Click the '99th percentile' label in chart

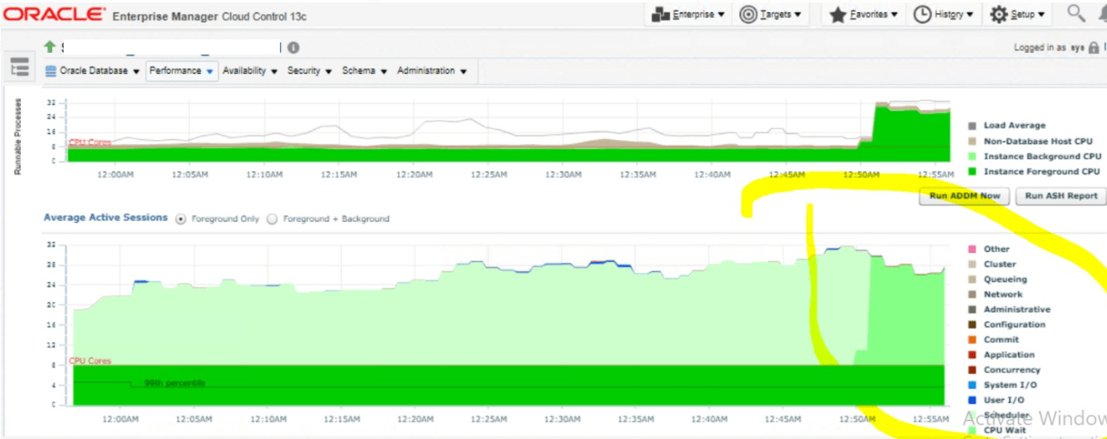click(x=174, y=383)
